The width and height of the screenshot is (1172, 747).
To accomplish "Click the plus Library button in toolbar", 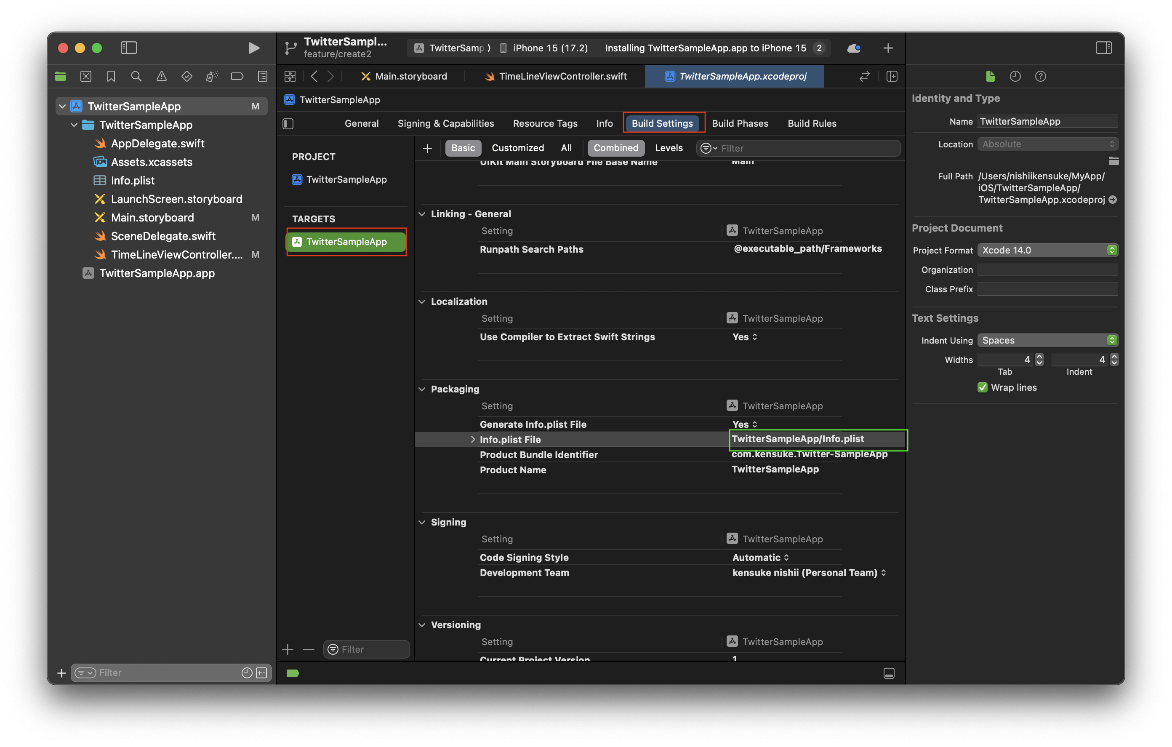I will coord(888,48).
